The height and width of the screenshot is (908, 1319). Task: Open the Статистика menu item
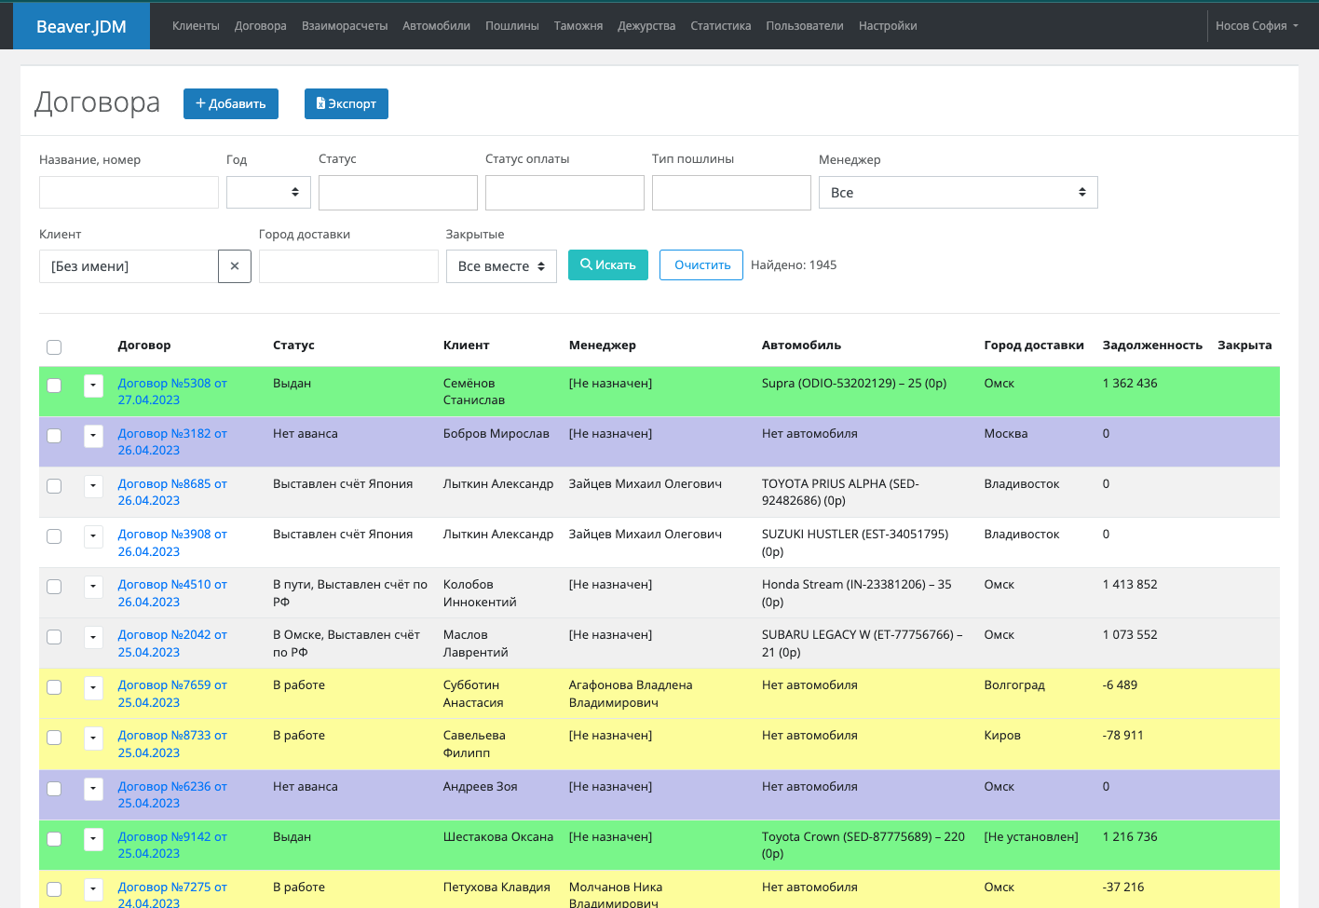720,26
